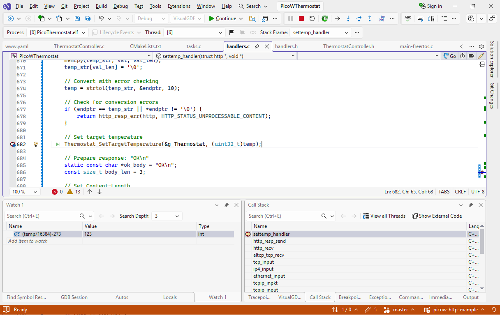Stop debugging with the red stop button

301,18
